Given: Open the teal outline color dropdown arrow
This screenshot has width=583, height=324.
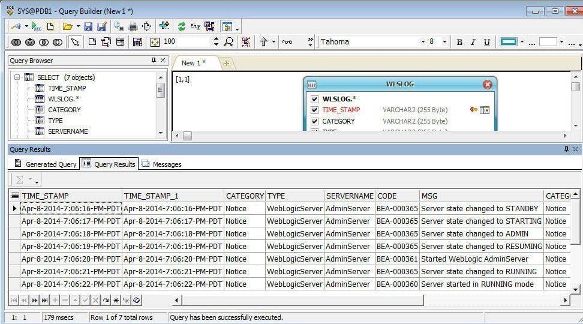Looking at the screenshot, I should (x=522, y=41).
